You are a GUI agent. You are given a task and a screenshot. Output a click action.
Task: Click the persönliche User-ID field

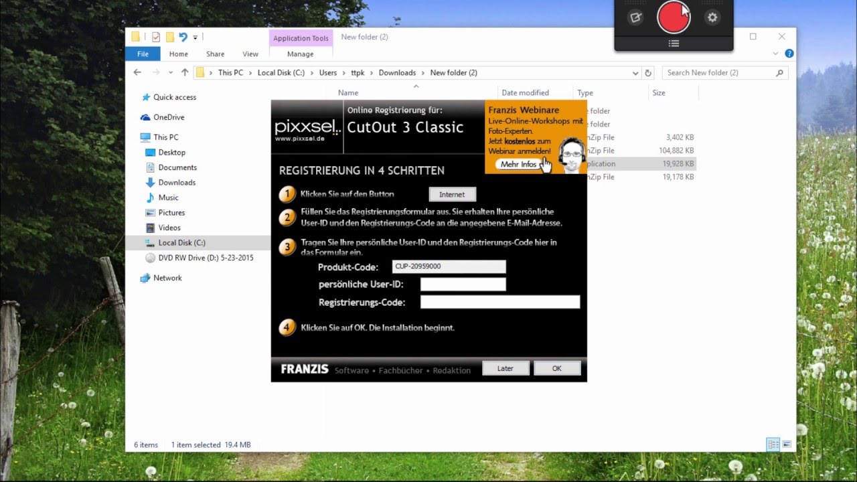(463, 285)
